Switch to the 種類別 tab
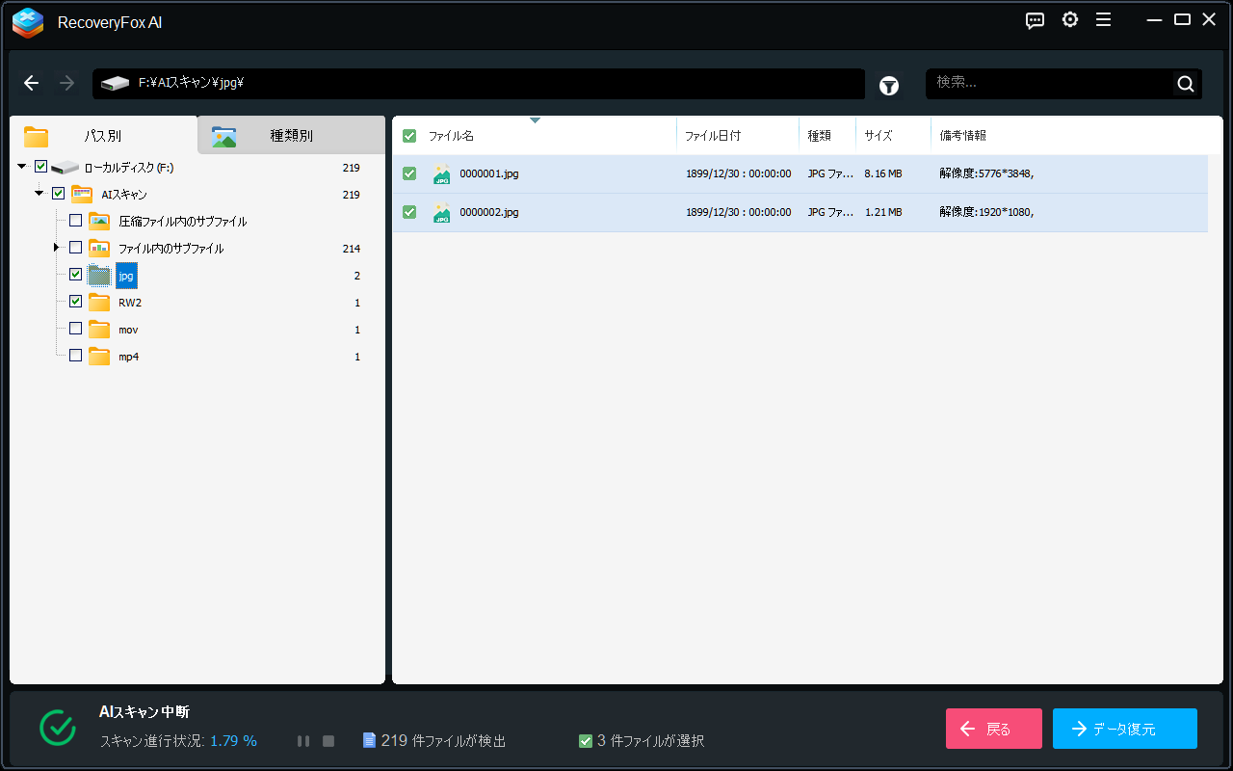Image resolution: width=1233 pixels, height=771 pixels. click(290, 136)
